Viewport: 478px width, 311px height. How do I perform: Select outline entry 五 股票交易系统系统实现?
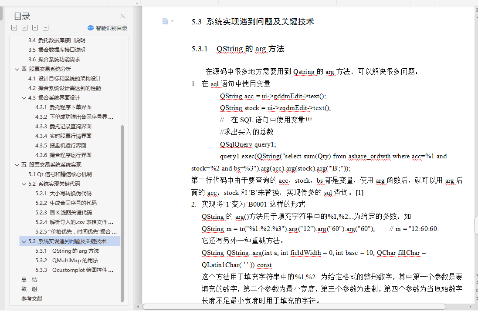[51, 164]
